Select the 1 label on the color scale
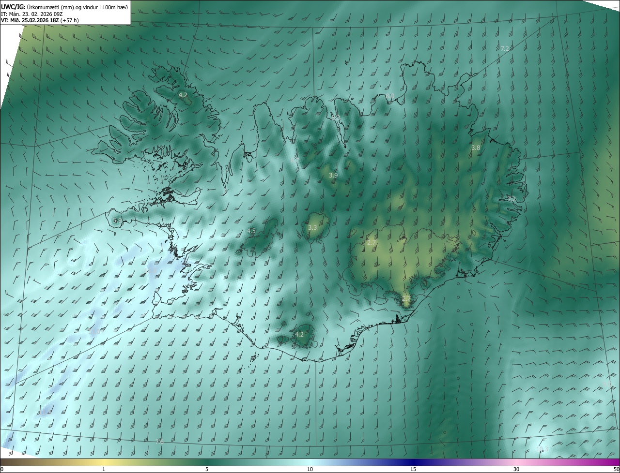Screen dimensions: 620x473 104,469
